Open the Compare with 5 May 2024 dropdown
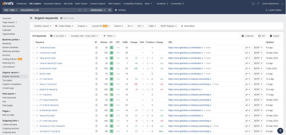 tap(84, 36)
